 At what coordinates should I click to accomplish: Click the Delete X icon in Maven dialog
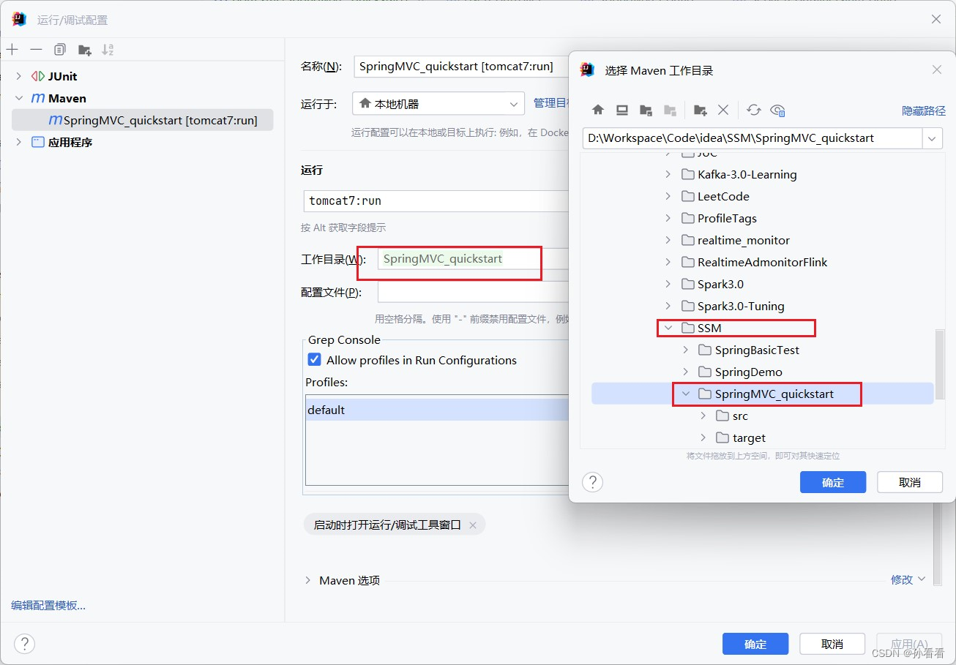coord(723,110)
